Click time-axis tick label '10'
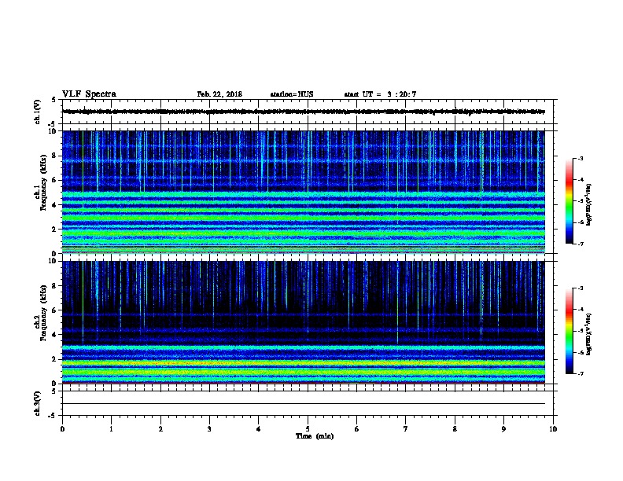 553,429
